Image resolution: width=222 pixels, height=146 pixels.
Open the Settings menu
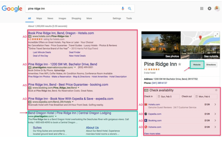coord(117,18)
